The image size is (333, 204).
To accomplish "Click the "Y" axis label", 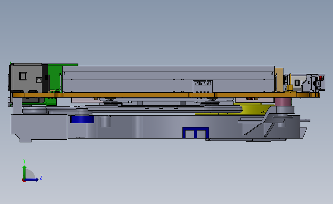I will point(24,161).
